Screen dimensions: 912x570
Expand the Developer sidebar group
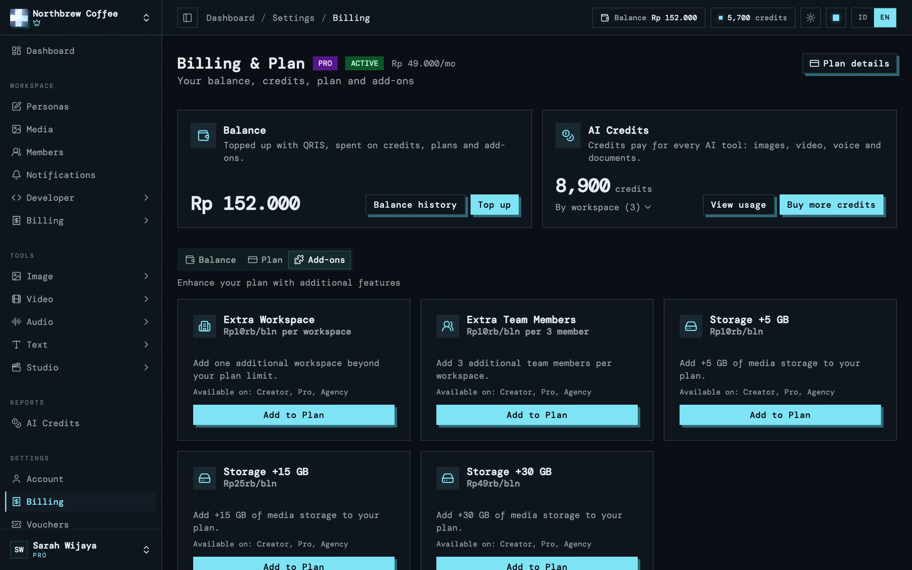point(81,198)
